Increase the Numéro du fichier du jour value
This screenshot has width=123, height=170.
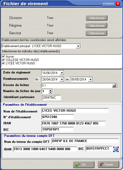51,90
